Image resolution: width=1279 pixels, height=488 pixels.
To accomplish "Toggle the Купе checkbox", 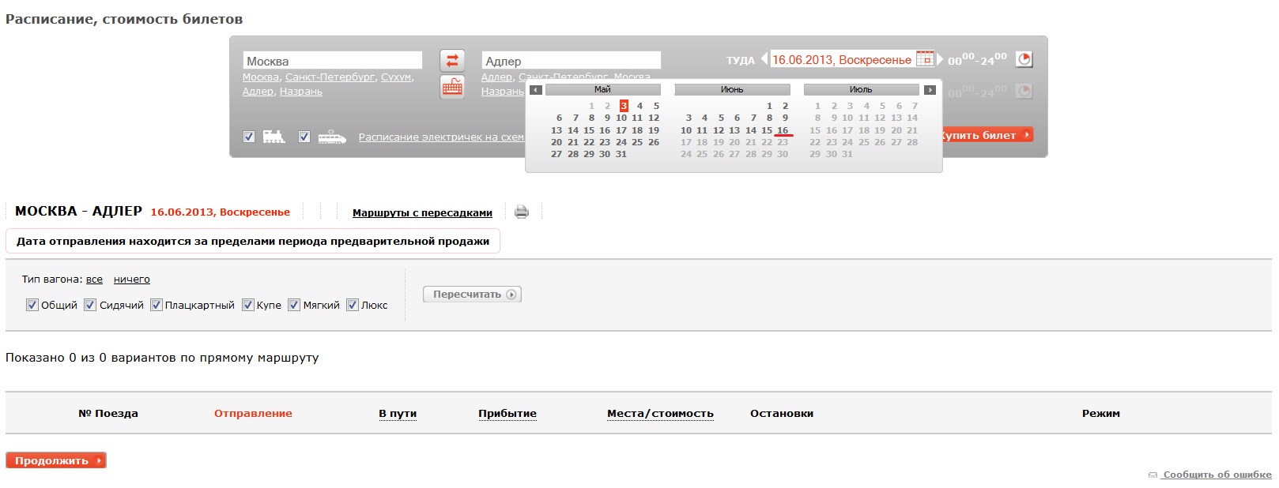I will click(x=248, y=305).
